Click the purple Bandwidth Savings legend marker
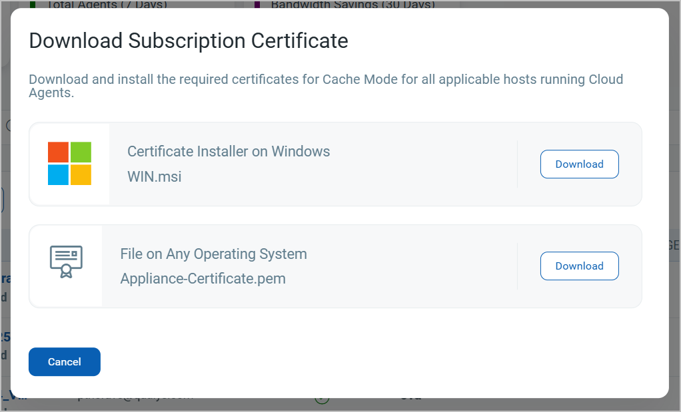Viewport: 681px width, 412px height. coord(257,4)
